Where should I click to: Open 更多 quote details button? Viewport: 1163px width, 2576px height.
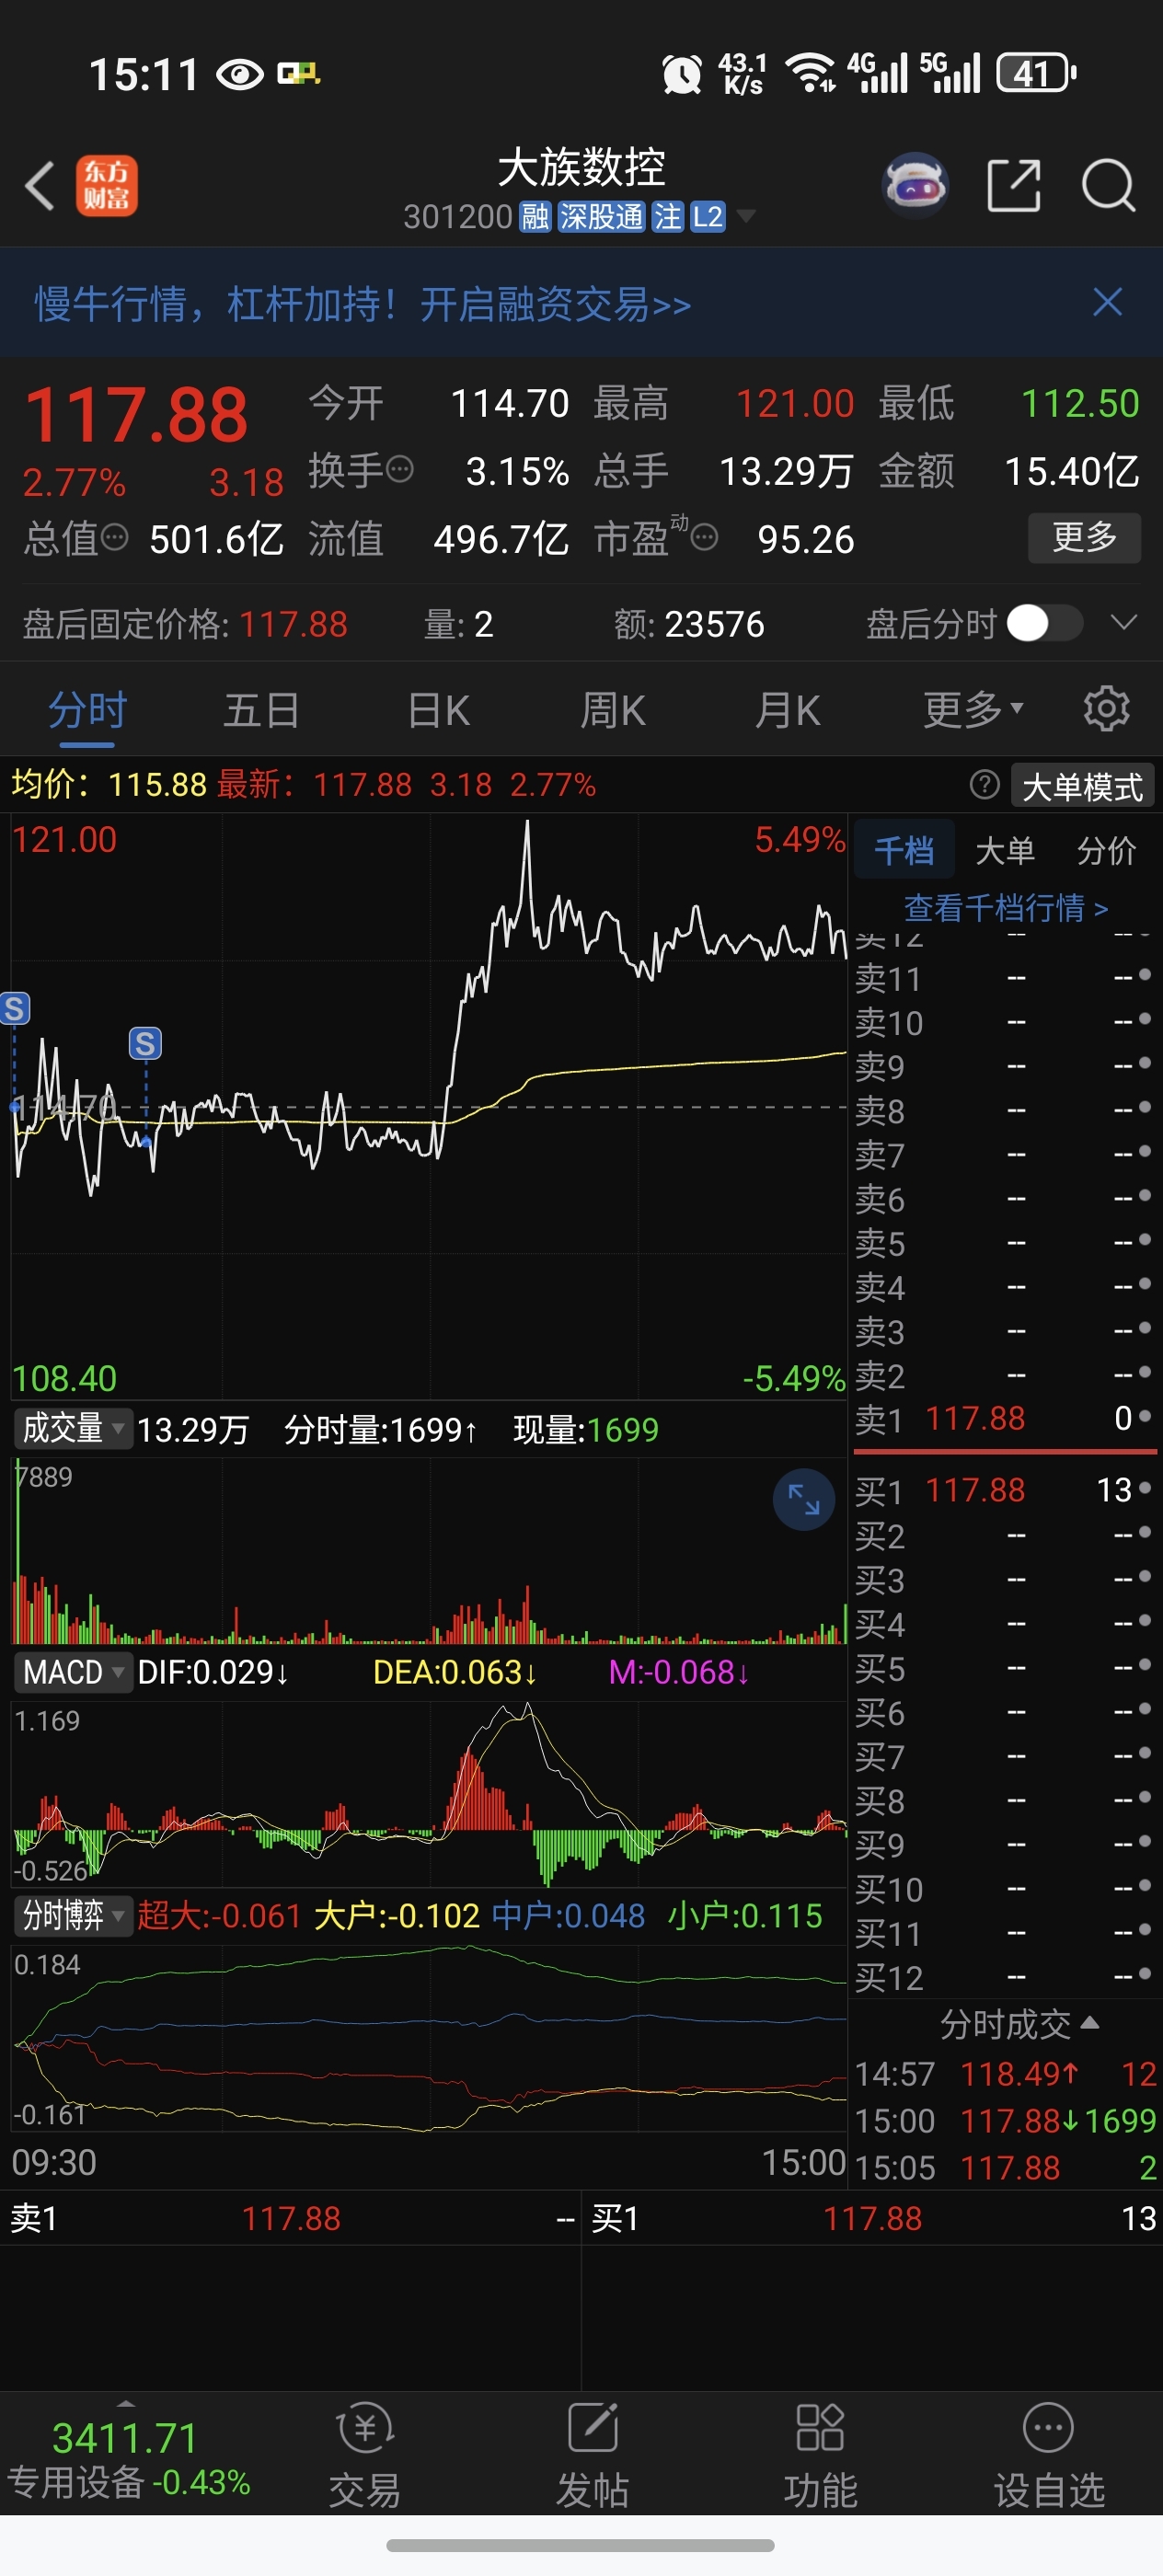point(1084,538)
